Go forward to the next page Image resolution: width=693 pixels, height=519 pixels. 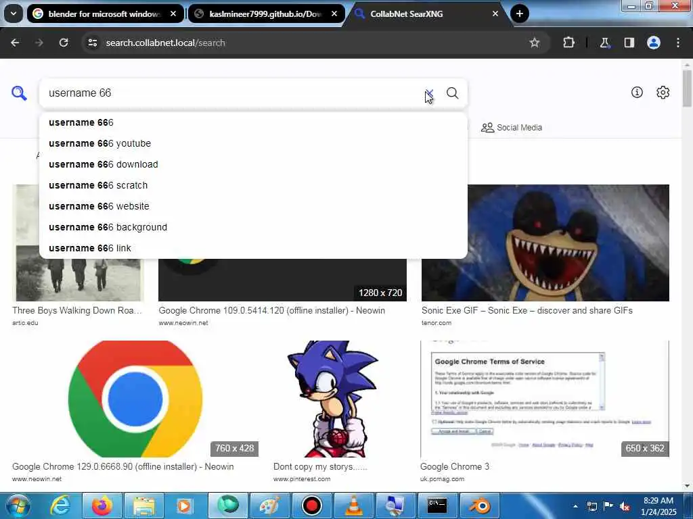click(39, 43)
